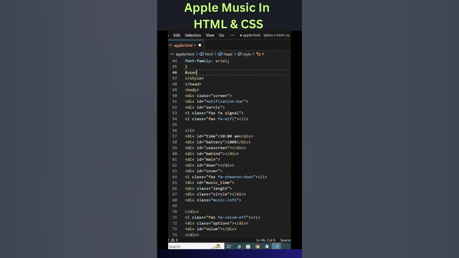Select apple.html in the breadcrumb
The image size is (459, 258).
[x=185, y=54]
